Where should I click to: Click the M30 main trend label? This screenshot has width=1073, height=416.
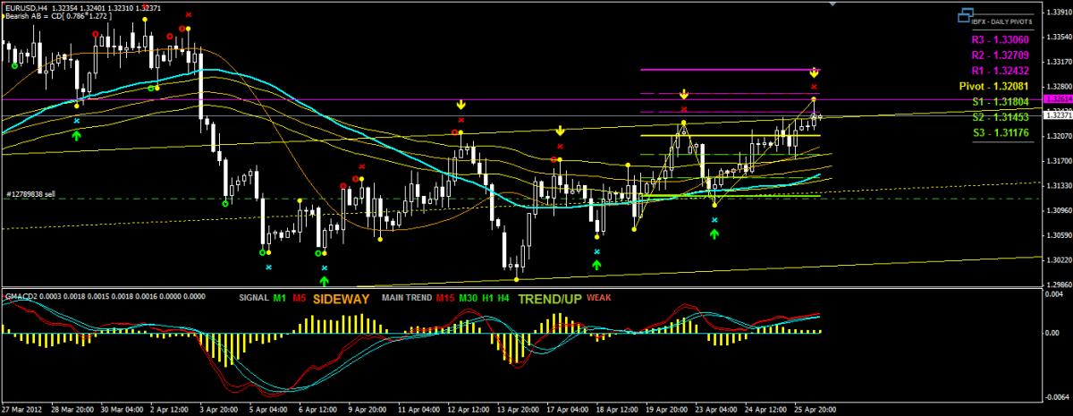(468, 298)
